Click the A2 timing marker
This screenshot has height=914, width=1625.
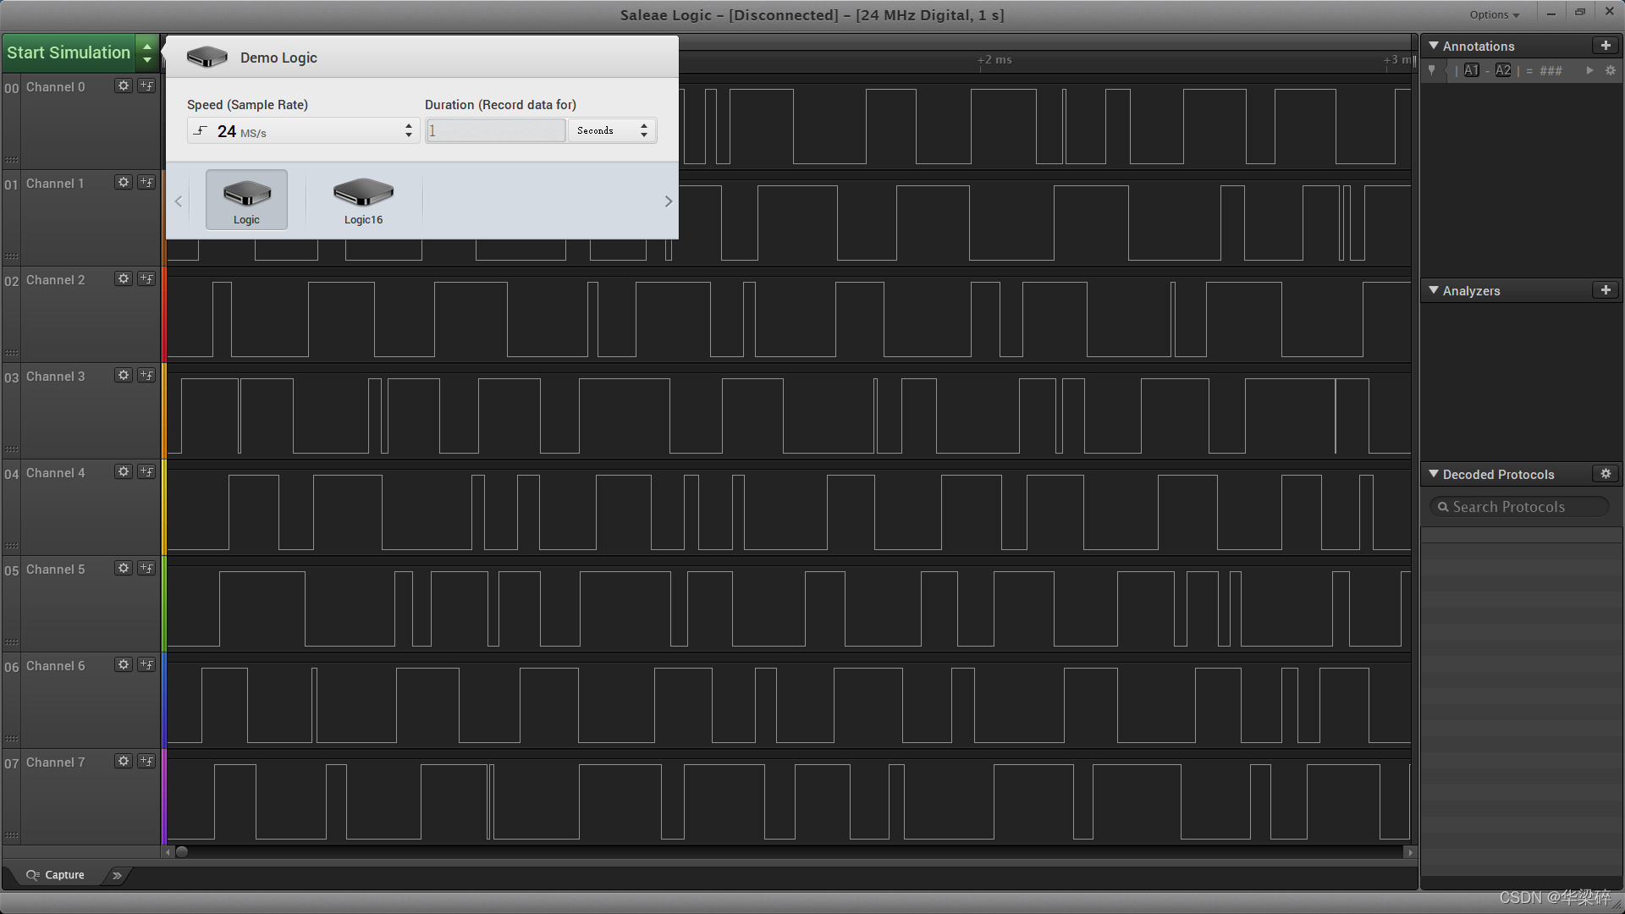pyautogui.click(x=1503, y=71)
